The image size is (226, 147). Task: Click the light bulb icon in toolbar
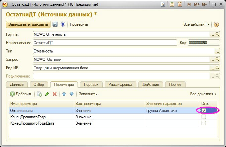tap(63, 24)
